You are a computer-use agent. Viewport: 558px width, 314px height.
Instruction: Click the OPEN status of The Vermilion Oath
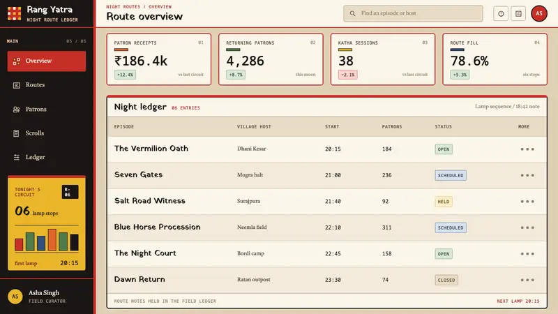pyautogui.click(x=444, y=149)
